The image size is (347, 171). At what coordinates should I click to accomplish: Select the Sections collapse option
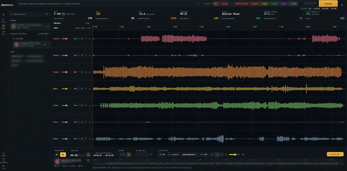325,9
